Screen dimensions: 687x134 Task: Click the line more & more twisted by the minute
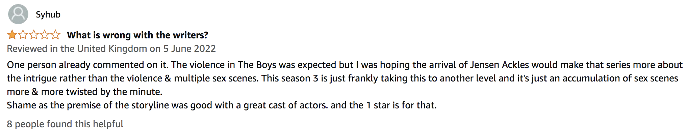click(84, 92)
